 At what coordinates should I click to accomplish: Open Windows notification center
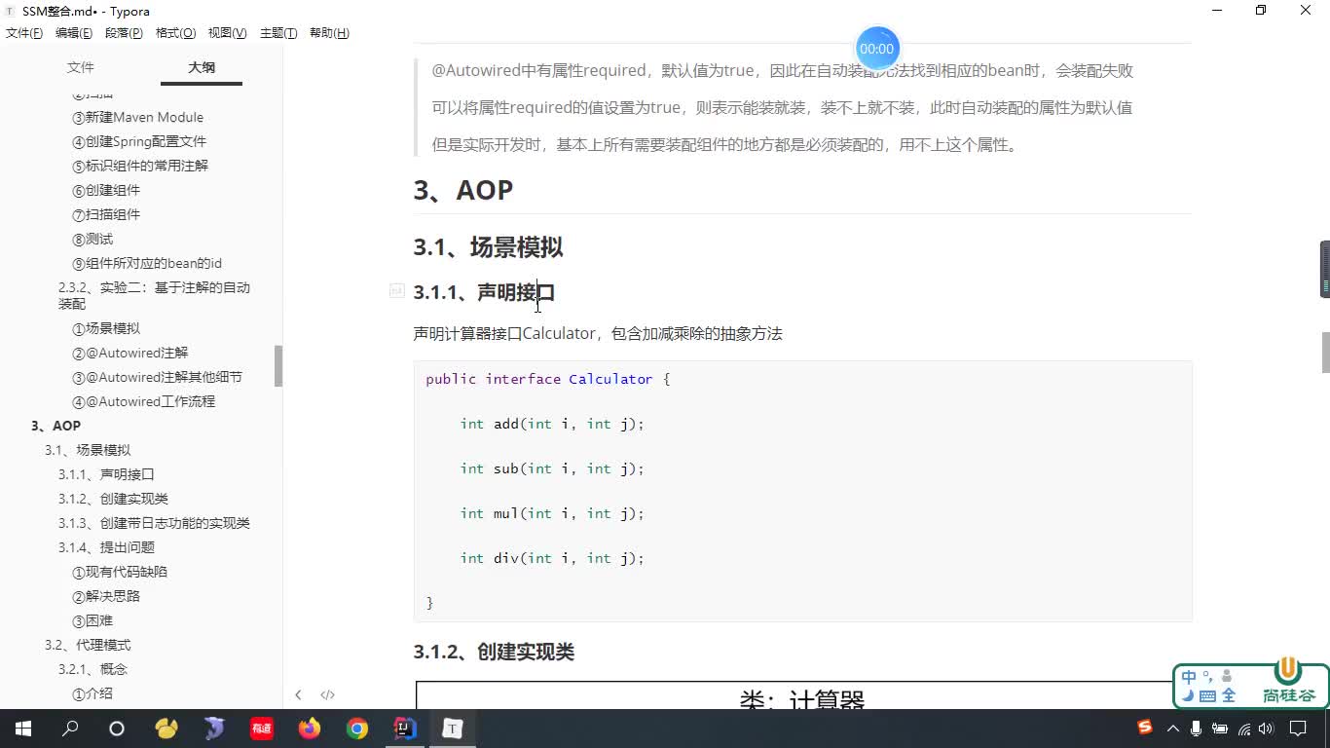pos(1298,729)
